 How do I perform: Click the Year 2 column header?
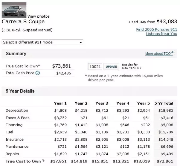coord(81,103)
